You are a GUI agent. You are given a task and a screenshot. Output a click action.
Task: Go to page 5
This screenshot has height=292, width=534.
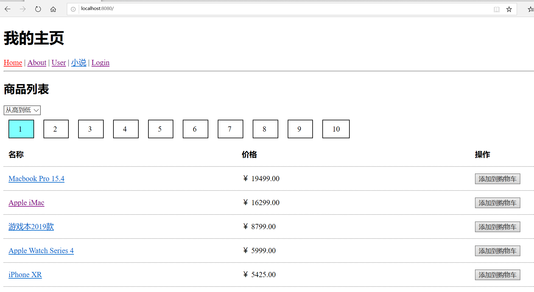point(161,129)
